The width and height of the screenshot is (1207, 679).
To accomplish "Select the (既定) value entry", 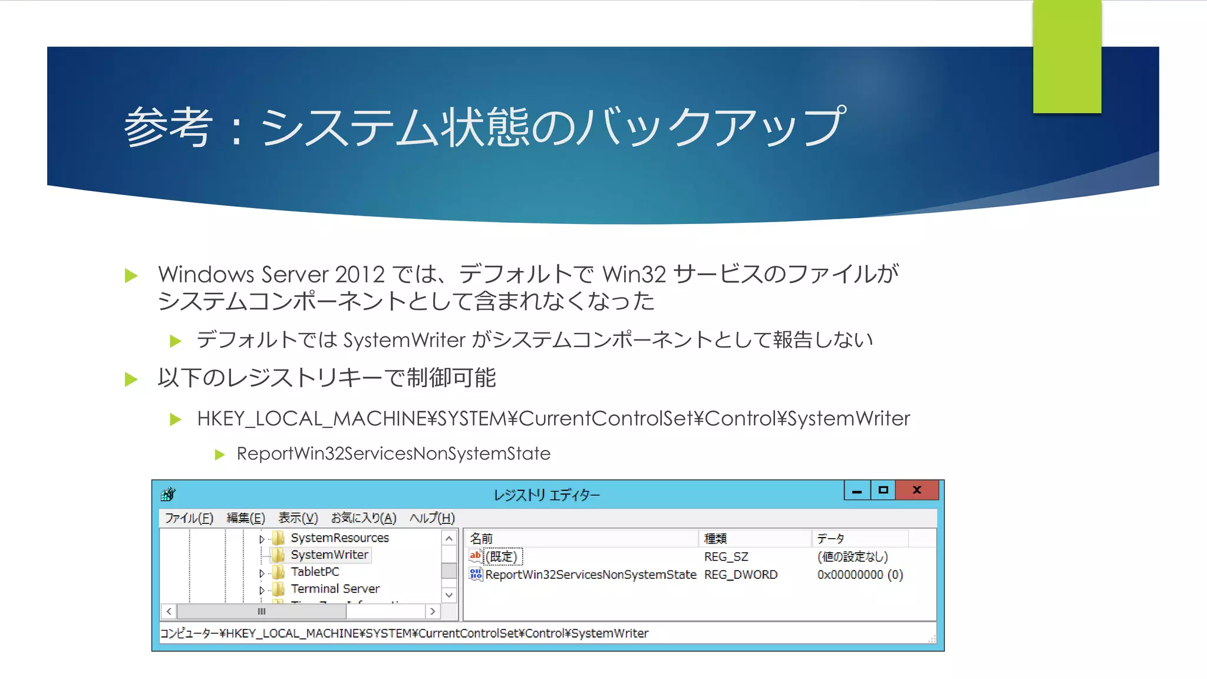I will point(502,556).
